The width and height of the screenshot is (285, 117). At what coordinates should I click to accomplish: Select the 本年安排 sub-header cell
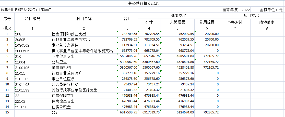(235, 22)
